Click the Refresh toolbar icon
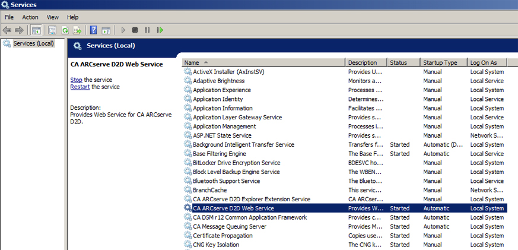Screen dimensions: 518x250 [x=65, y=30]
